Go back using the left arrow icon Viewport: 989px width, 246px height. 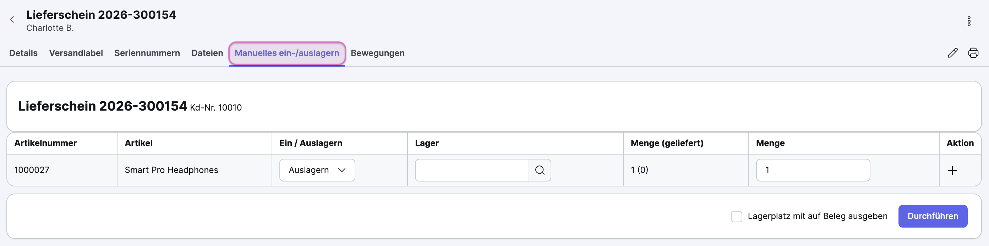(x=12, y=20)
